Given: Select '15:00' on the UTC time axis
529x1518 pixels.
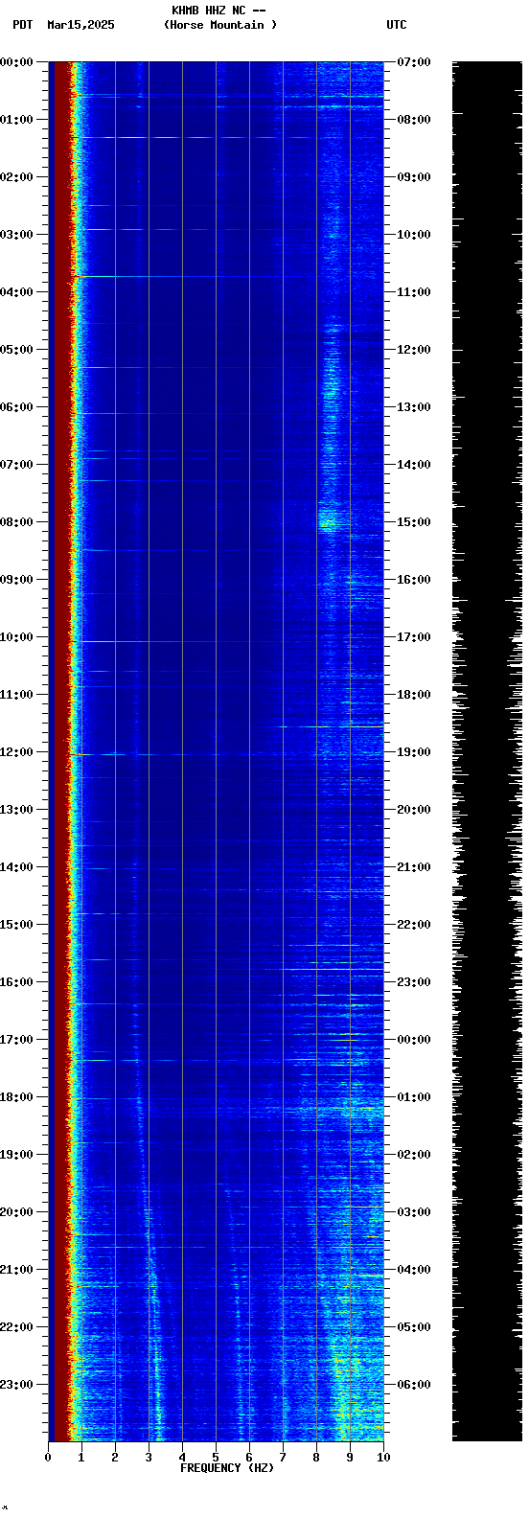Looking at the screenshot, I should pos(414,522).
